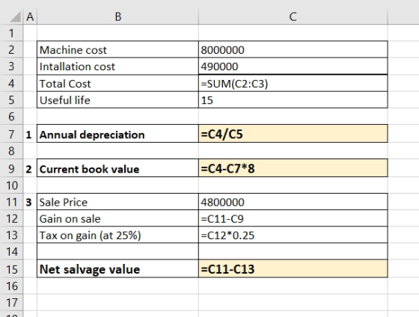Select row 3 header

[11, 67]
